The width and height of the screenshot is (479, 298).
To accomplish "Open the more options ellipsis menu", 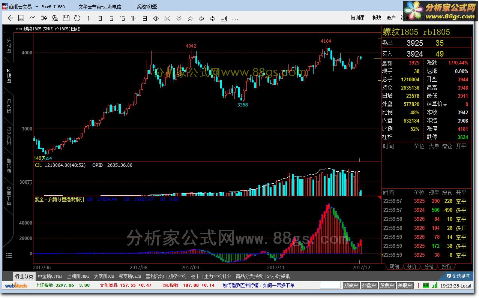I will [235, 18].
